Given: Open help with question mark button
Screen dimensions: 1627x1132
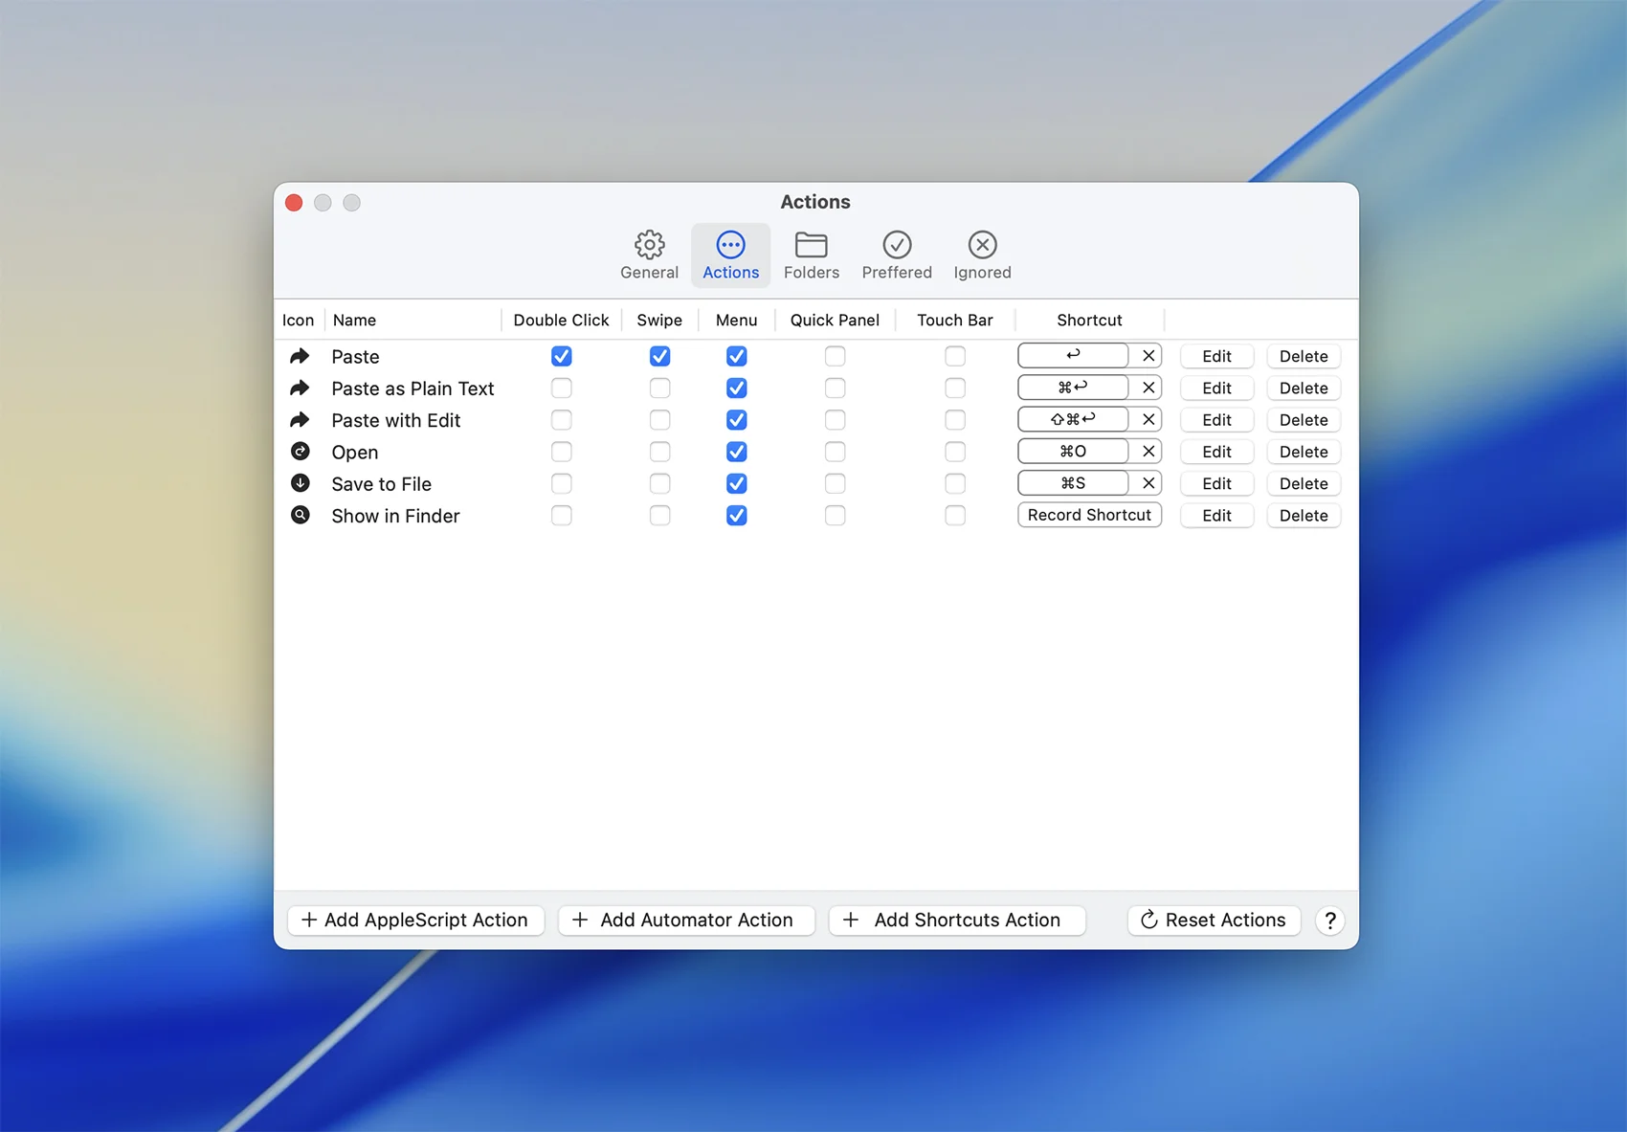Looking at the screenshot, I should pyautogui.click(x=1329, y=921).
